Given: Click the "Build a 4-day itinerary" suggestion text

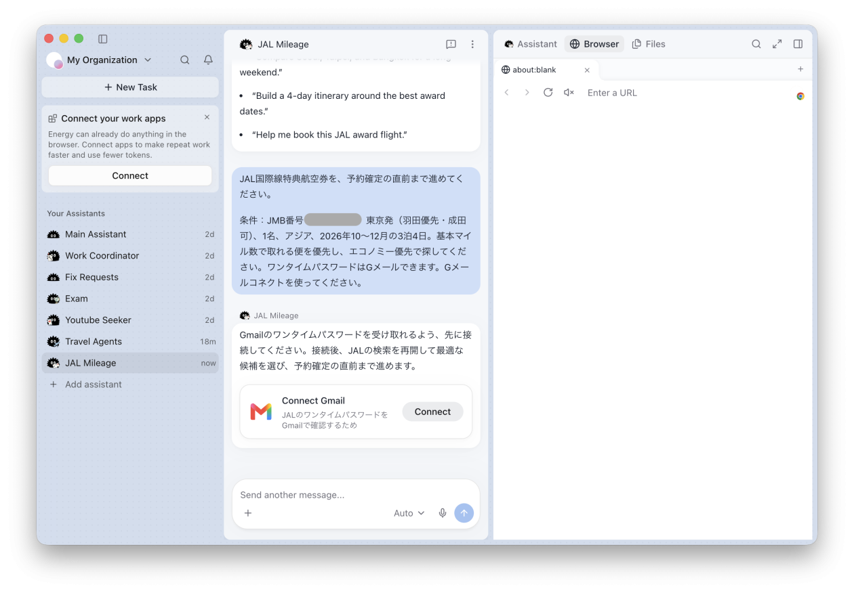Looking at the screenshot, I should click(x=342, y=103).
